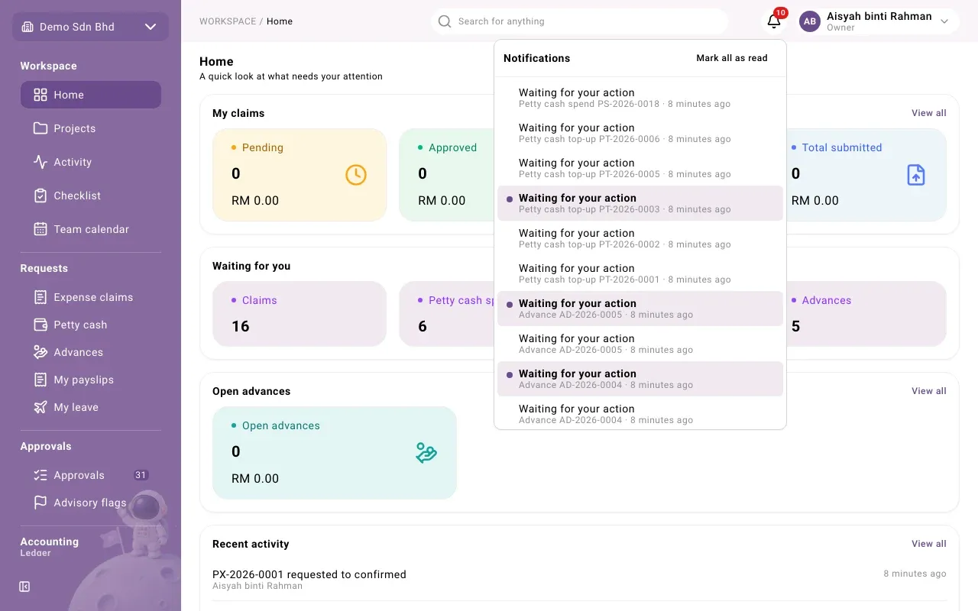
Task: Click the Checklist clipboard icon
Action: 40,196
